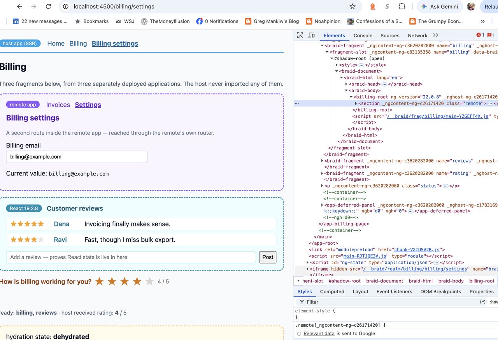Set billing rating to the fifth star
The image size is (498, 340).
[x=149, y=281]
